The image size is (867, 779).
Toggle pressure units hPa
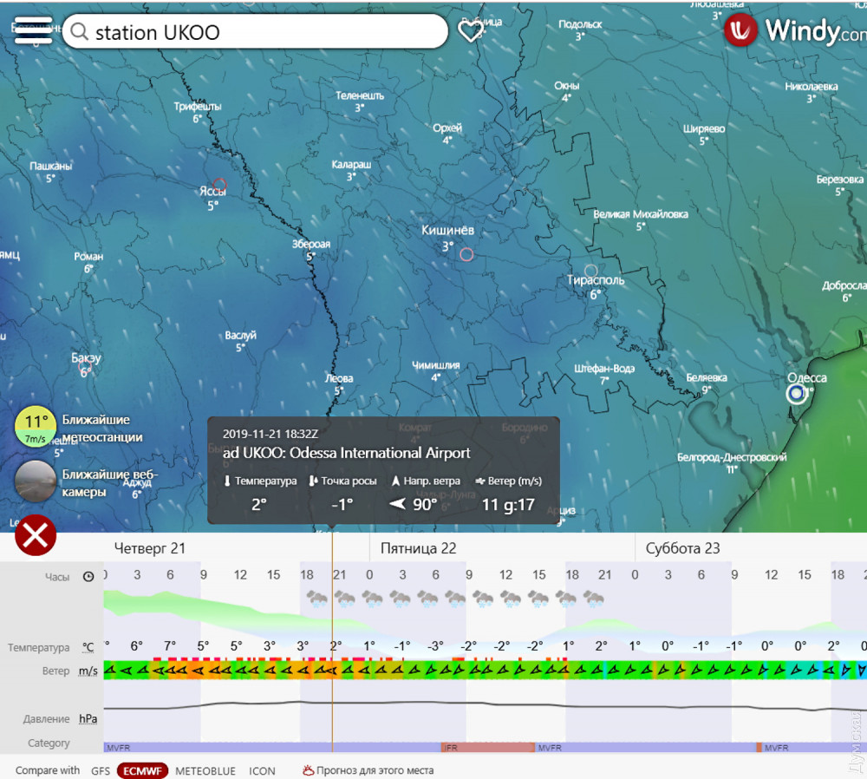[88, 718]
